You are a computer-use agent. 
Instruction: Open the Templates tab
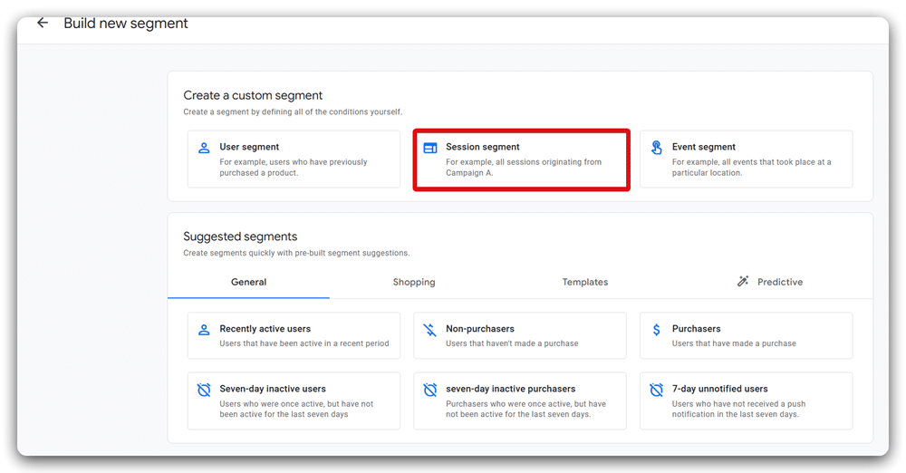tap(584, 282)
